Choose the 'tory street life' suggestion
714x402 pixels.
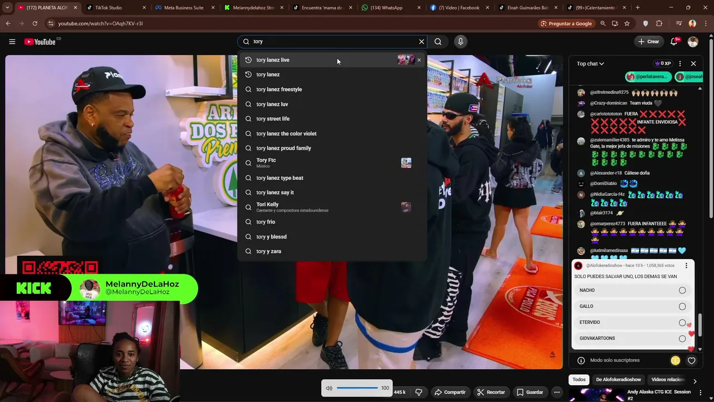click(x=332, y=119)
